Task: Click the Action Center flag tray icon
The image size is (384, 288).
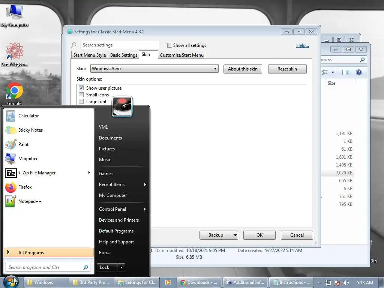Action: [337, 283]
